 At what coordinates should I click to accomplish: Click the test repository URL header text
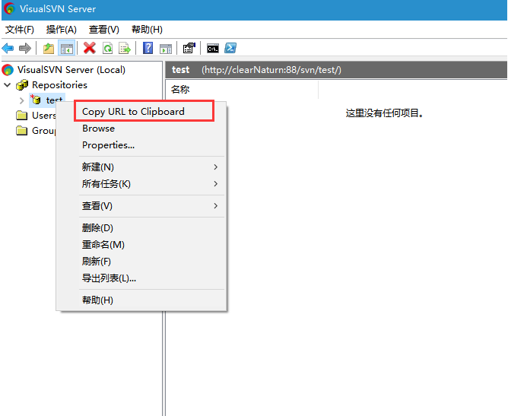tap(271, 70)
